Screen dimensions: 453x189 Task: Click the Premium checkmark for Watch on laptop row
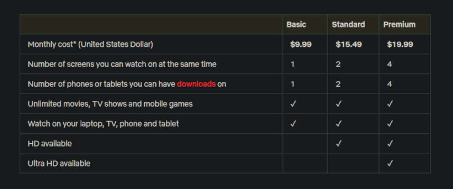(x=390, y=124)
